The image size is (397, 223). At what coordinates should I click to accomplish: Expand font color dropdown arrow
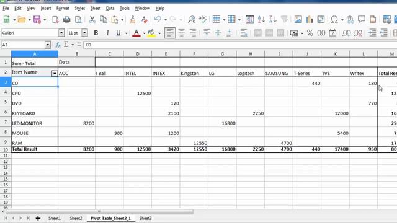144,33
